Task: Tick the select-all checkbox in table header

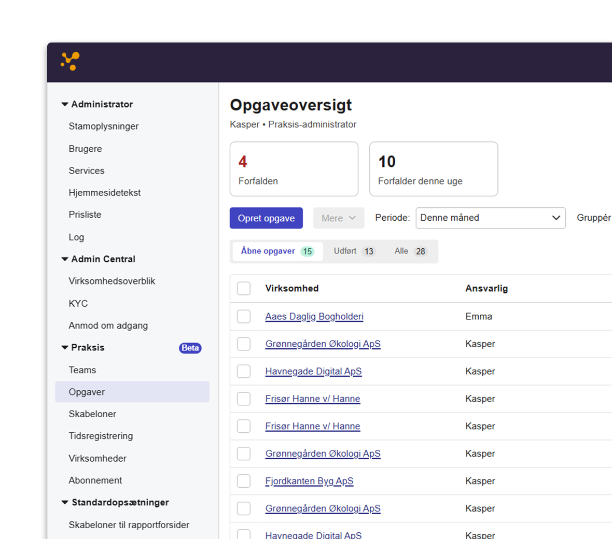Action: pos(244,289)
